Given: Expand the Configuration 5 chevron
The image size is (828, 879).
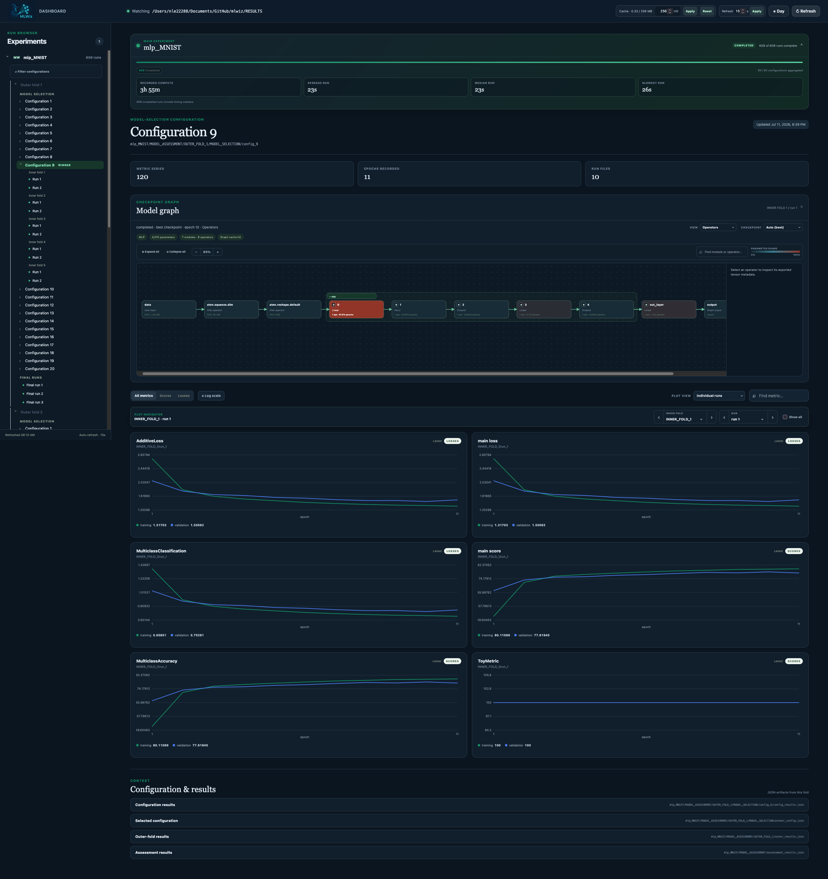Looking at the screenshot, I should coord(20,133).
